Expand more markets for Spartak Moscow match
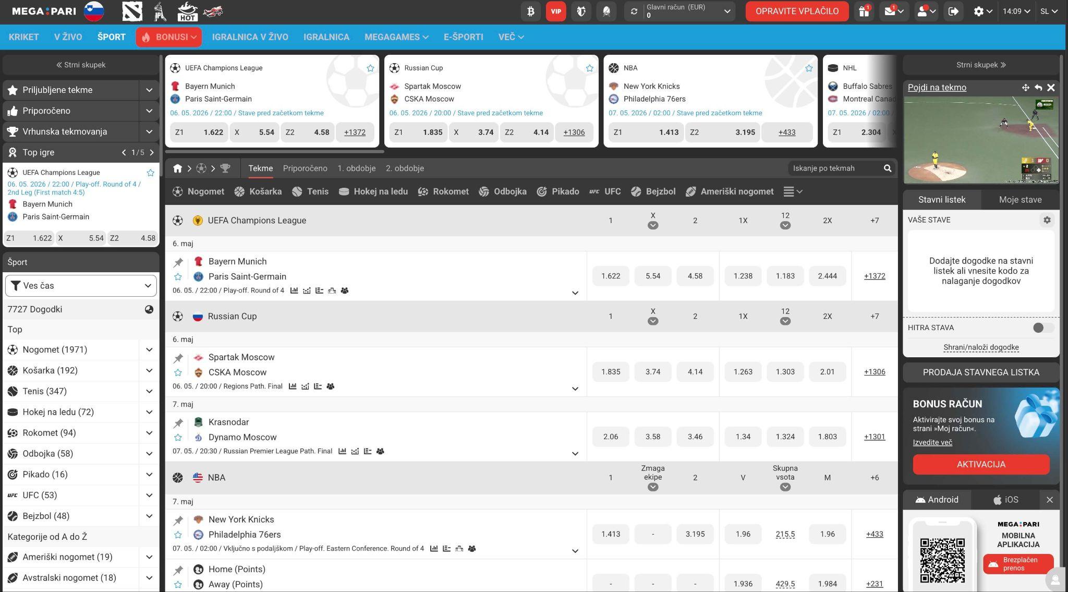The image size is (1068, 592). [x=575, y=389]
